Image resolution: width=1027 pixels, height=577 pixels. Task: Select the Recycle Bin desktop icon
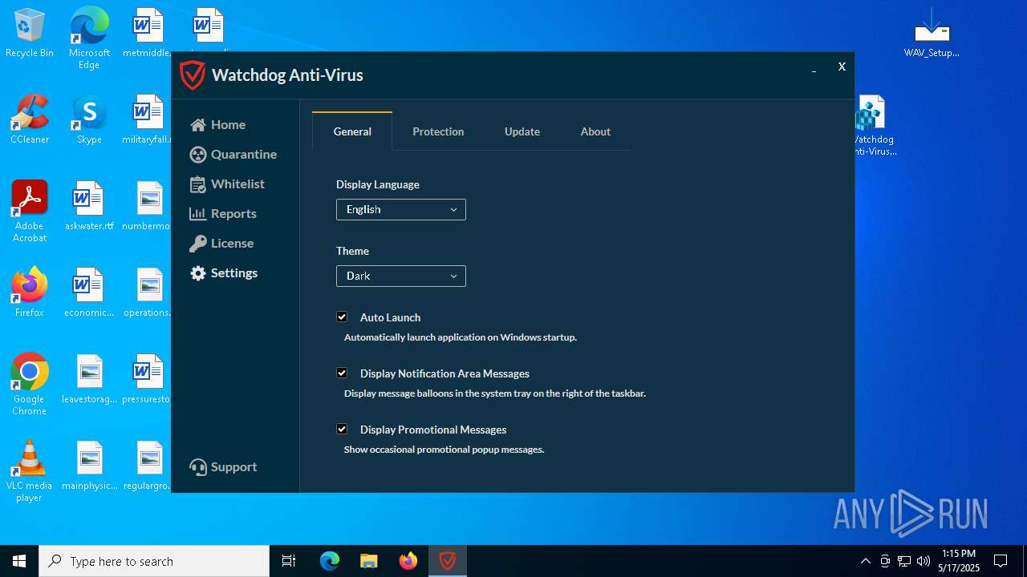pos(30,34)
